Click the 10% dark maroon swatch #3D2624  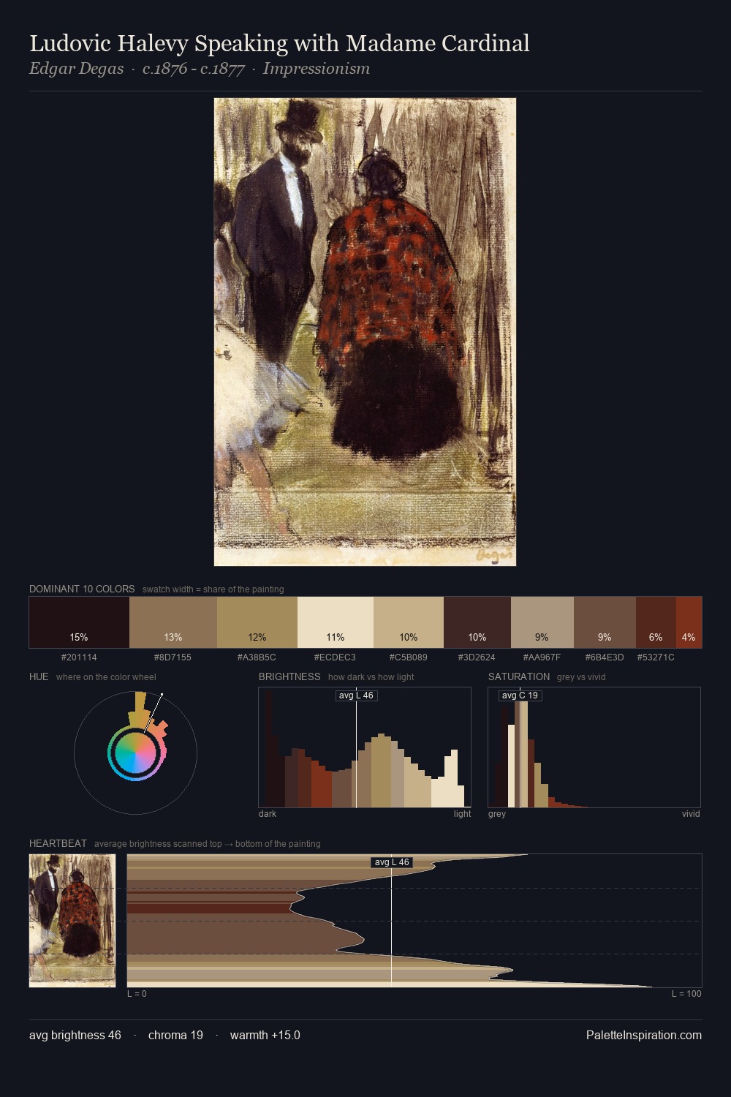click(477, 622)
